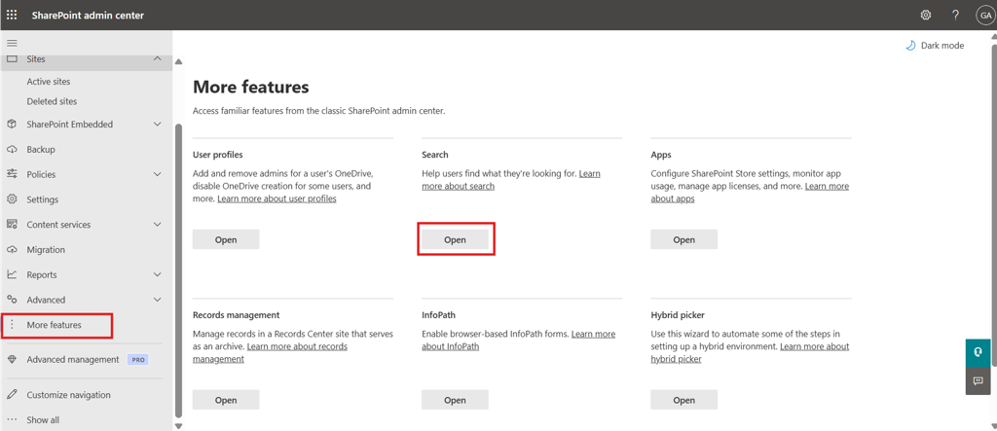Screen dimensions: 997x431
Task: Follow Learn more about search link
Action: (458, 186)
